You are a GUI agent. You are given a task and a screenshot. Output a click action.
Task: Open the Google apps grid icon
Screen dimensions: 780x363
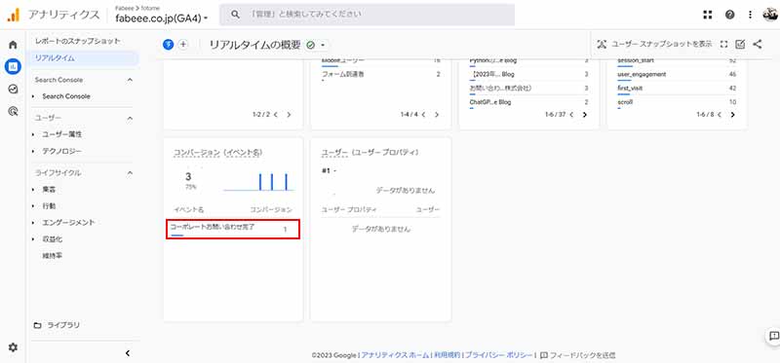pos(708,15)
